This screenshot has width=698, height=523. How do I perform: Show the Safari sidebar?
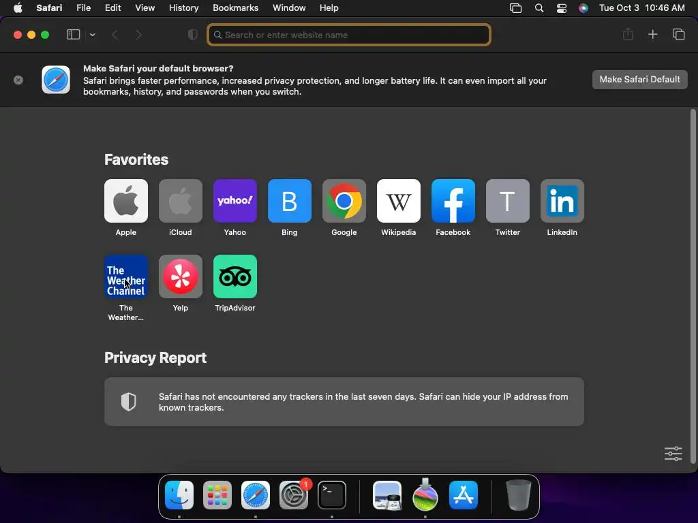point(73,35)
